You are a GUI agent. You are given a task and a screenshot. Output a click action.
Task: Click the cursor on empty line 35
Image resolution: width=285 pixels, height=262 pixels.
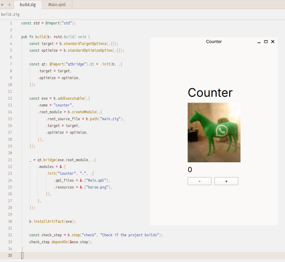tap(22, 256)
